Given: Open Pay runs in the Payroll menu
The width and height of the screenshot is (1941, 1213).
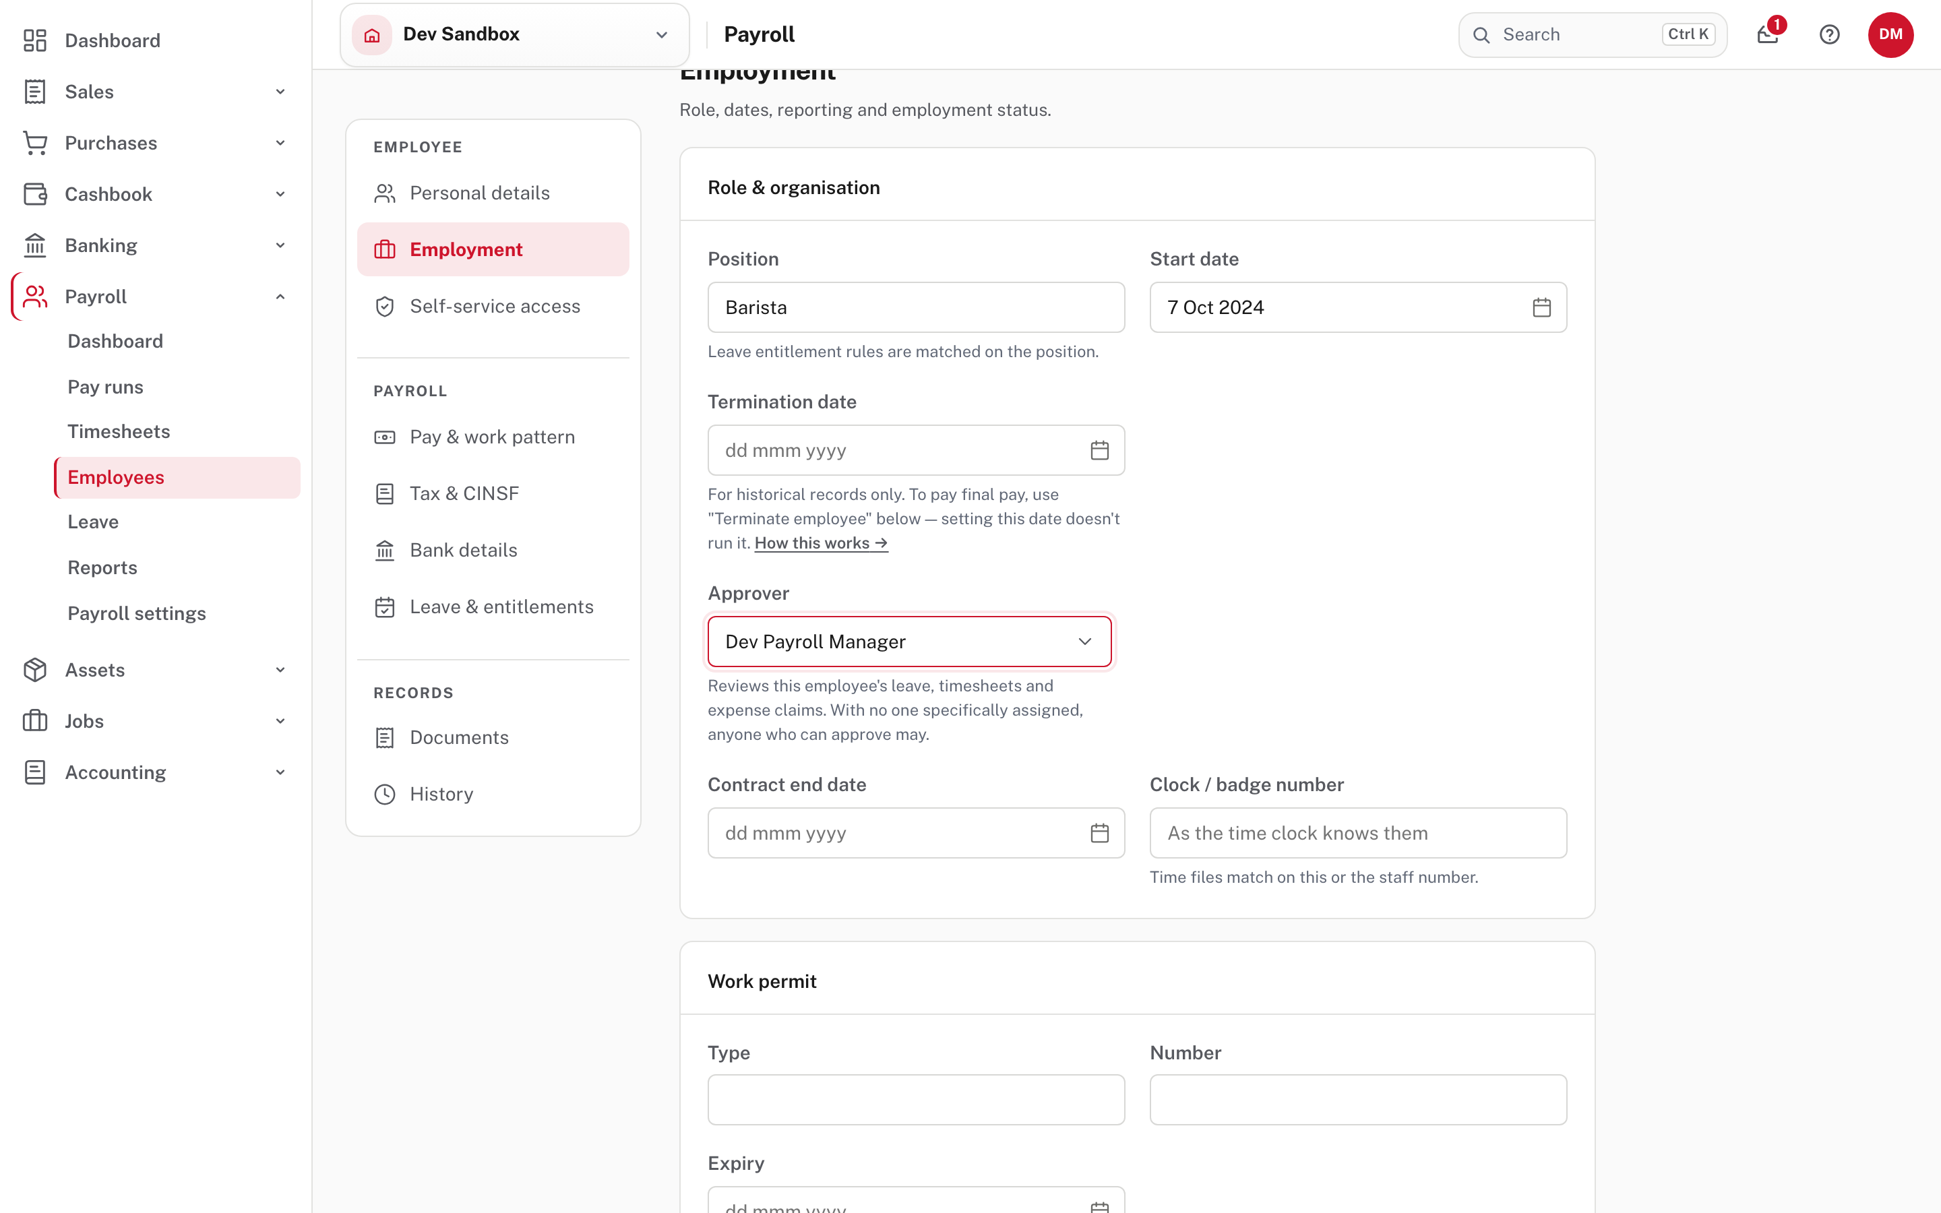Looking at the screenshot, I should click(105, 387).
